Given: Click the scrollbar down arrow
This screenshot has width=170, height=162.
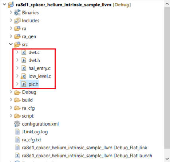Looking at the screenshot, I should point(167,159).
